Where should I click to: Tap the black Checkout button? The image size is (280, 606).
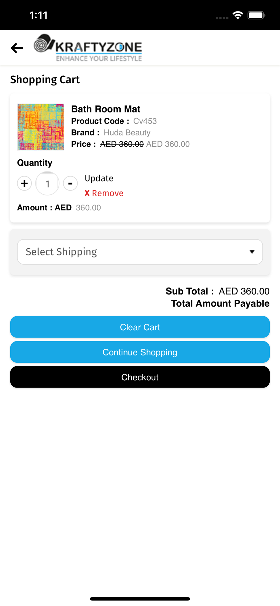click(x=140, y=377)
